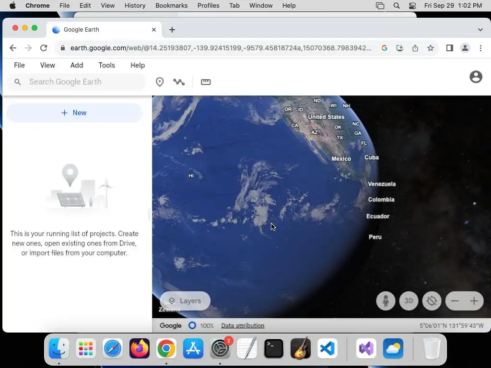Open System Settings from the Dock

pyautogui.click(x=220, y=348)
